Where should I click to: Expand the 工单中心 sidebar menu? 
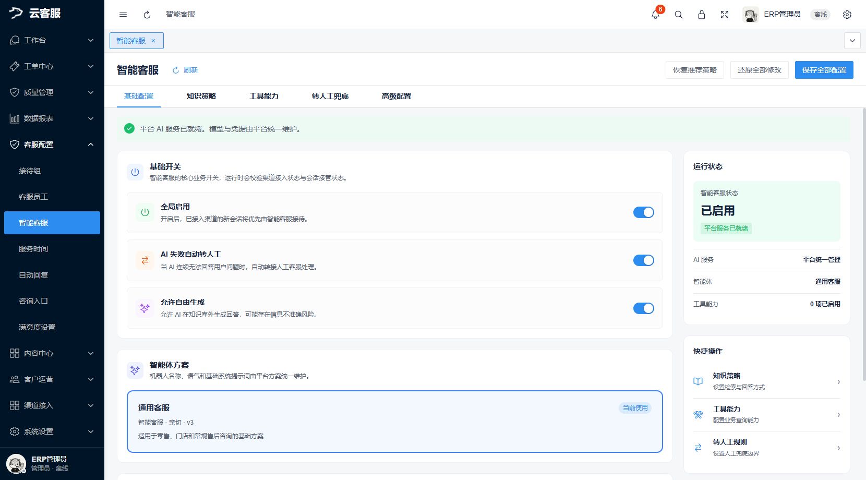[52, 66]
